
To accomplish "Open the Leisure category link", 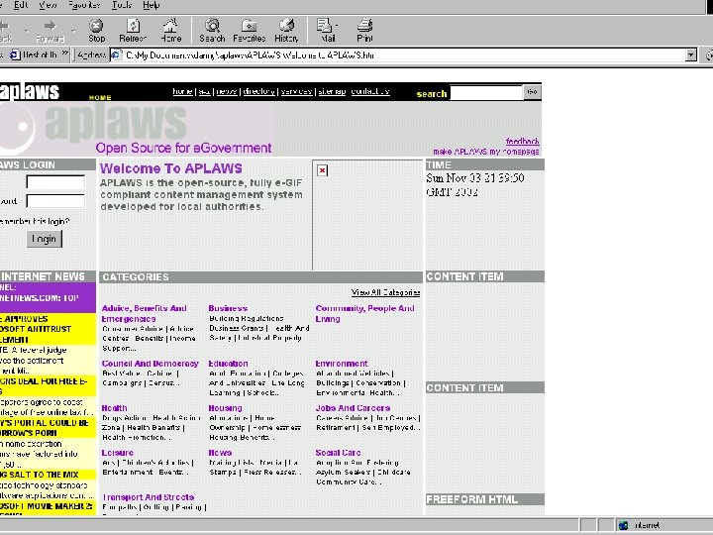I will coord(117,453).
